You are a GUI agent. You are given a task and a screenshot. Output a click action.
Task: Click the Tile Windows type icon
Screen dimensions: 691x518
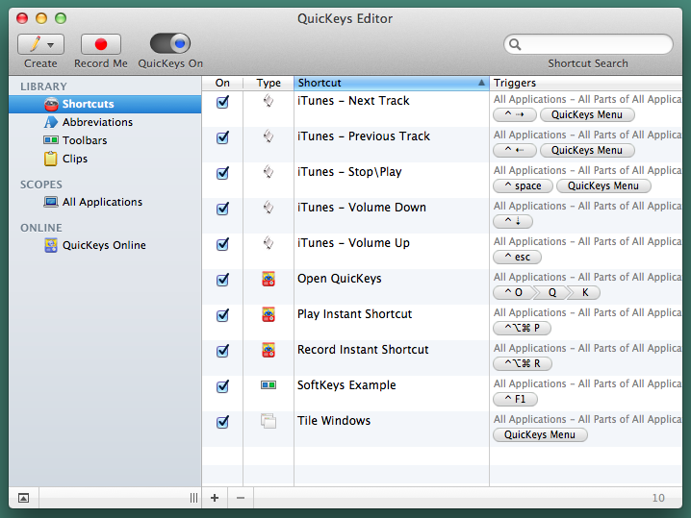pyautogui.click(x=269, y=421)
